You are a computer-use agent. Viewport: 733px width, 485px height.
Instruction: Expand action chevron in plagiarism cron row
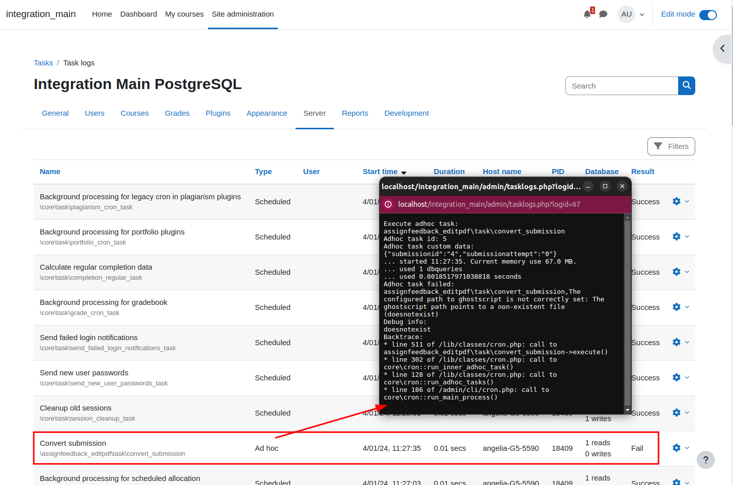tap(687, 201)
